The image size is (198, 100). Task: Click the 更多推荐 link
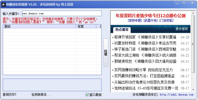pyautogui.click(x=182, y=29)
